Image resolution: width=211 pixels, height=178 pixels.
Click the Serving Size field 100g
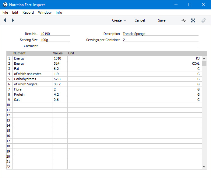tap(55, 40)
